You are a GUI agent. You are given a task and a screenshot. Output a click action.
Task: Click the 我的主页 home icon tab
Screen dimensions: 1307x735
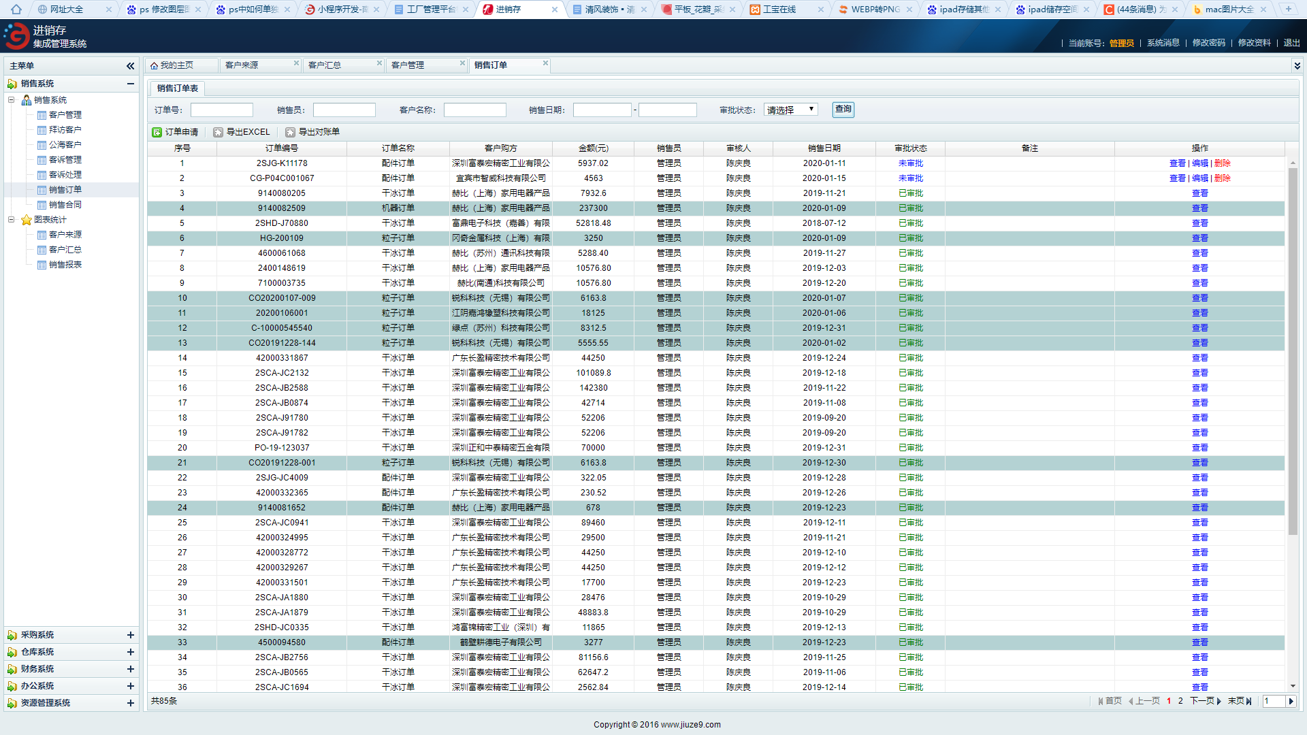pyautogui.click(x=155, y=65)
